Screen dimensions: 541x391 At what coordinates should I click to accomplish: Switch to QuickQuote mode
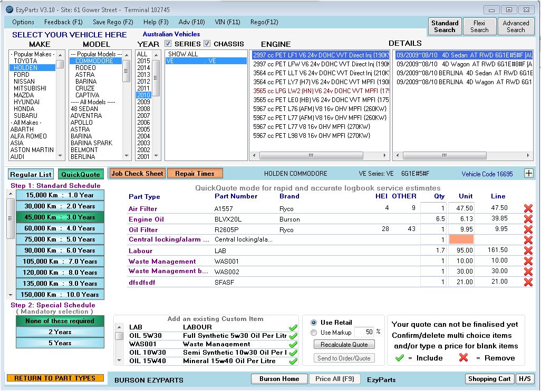click(x=81, y=175)
